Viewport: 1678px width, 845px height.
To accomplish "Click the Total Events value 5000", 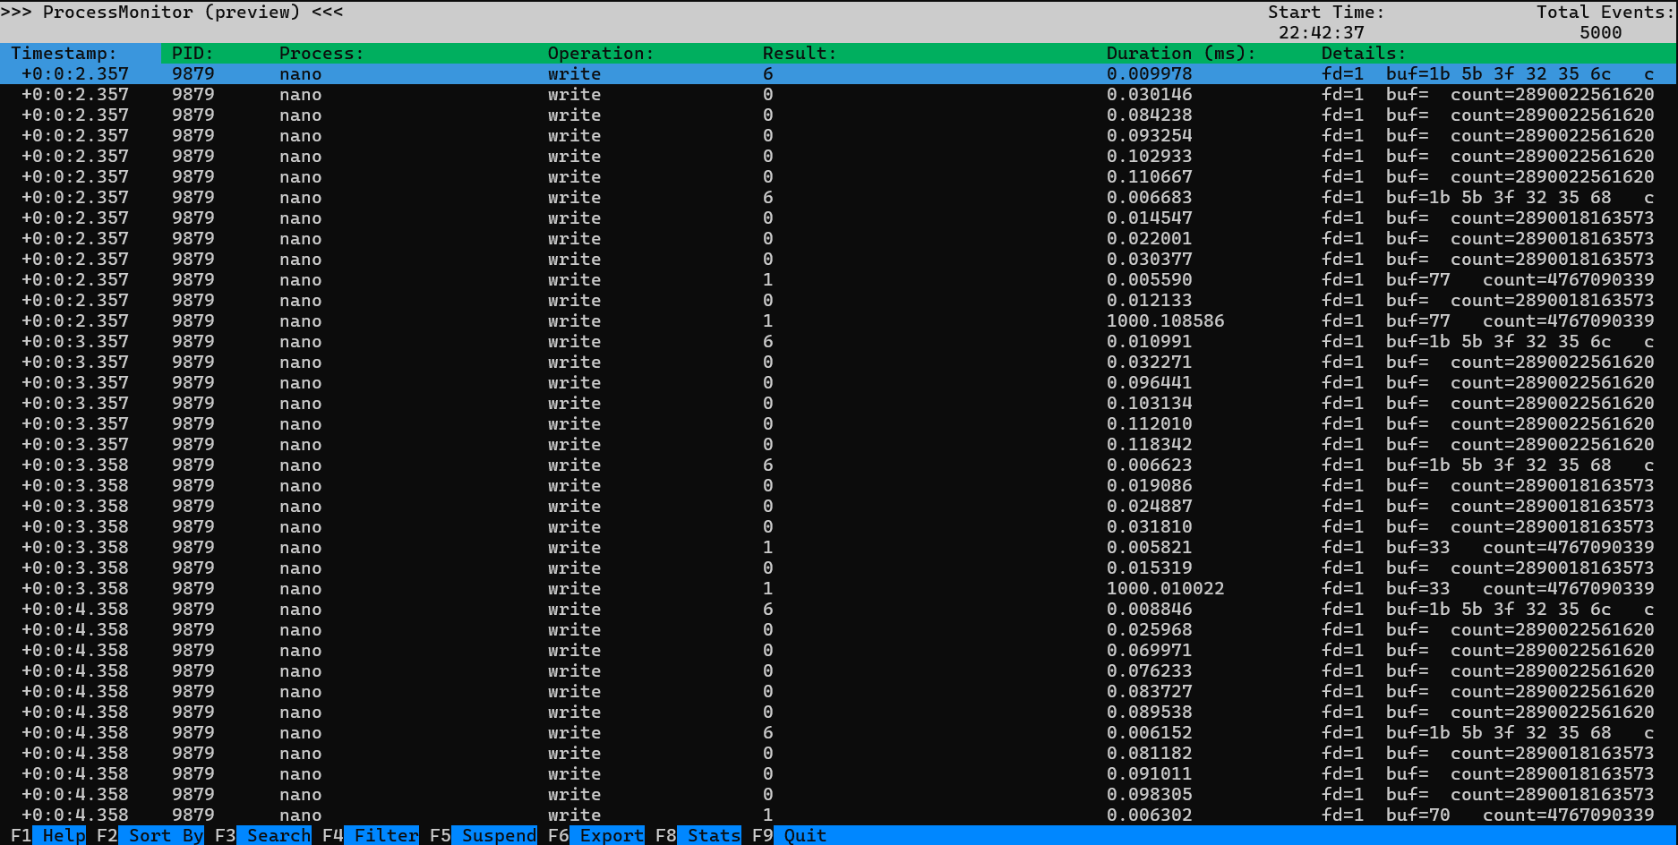I will coord(1600,33).
